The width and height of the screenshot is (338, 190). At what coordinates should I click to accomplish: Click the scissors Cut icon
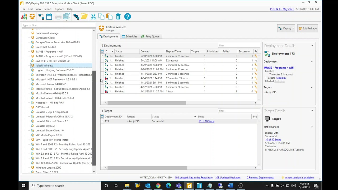tap(93, 17)
